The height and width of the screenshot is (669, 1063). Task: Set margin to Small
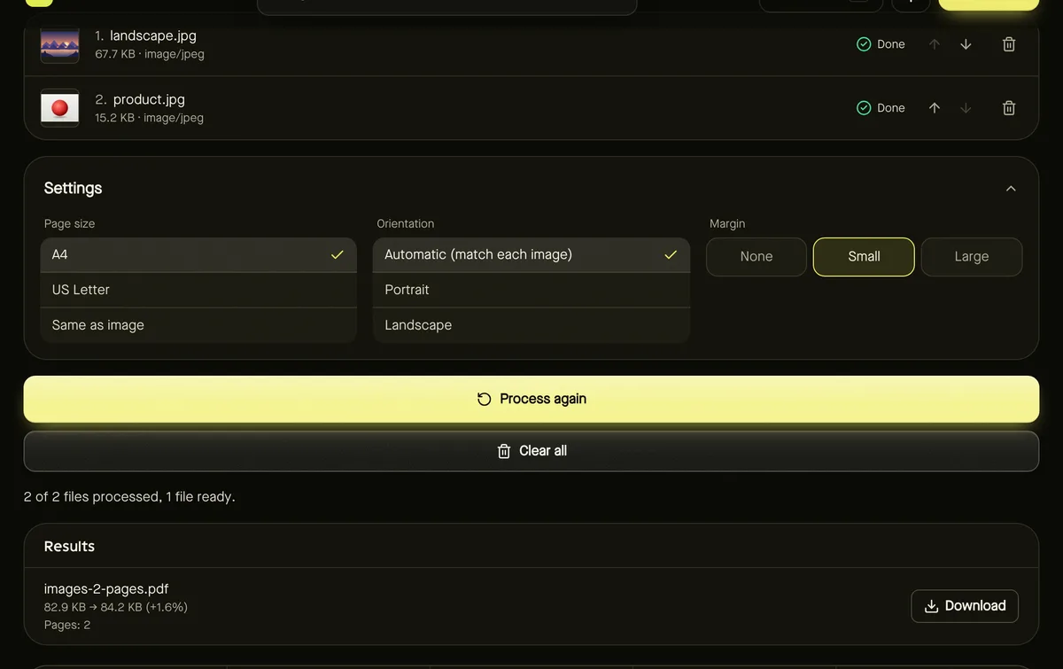864,257
